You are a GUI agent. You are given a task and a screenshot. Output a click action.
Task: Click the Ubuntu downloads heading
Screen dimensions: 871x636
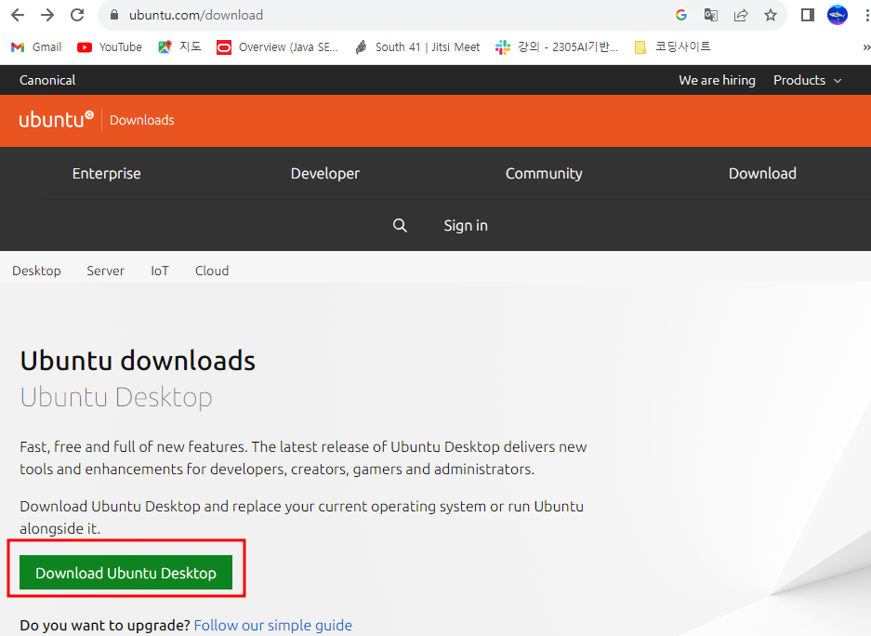(x=138, y=361)
